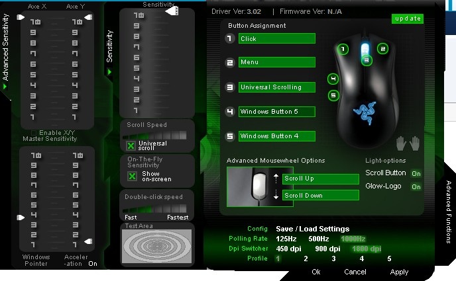This screenshot has width=456, height=281.
Task: Switch to Profile 2
Action: 306,259
